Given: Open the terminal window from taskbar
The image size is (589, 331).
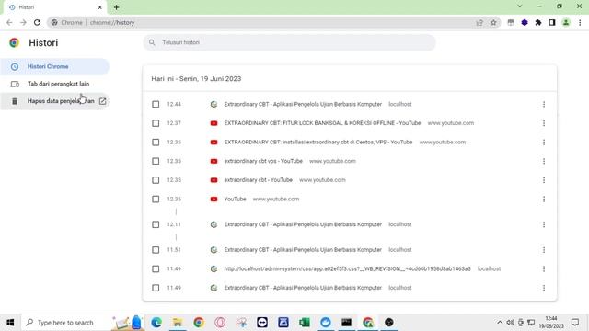Looking at the screenshot, I should tap(346, 323).
